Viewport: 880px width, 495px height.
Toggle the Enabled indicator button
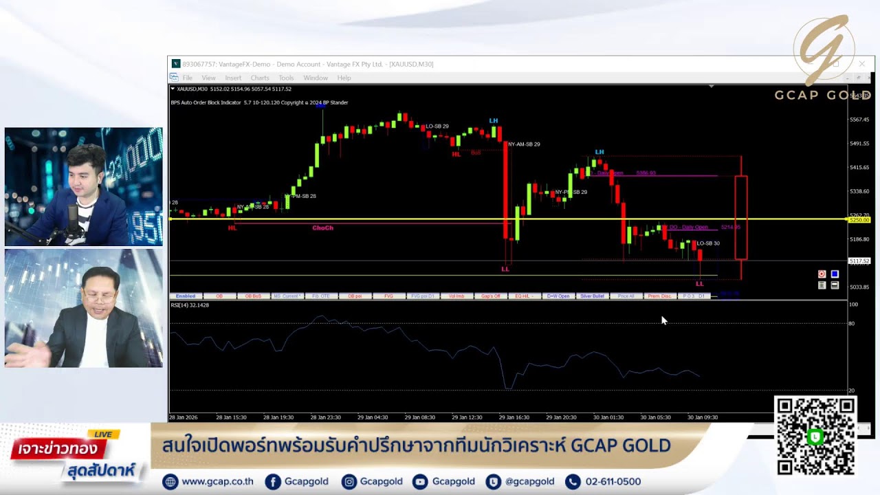(186, 296)
